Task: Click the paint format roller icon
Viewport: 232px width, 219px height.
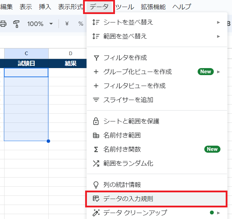Action: point(16,24)
